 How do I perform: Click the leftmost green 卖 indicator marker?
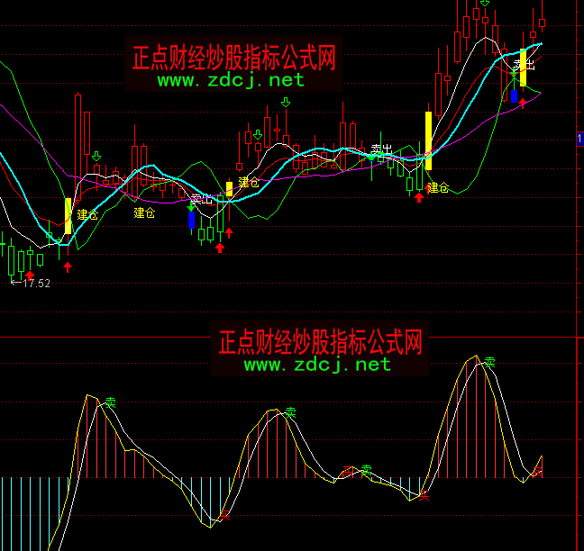[x=111, y=402]
